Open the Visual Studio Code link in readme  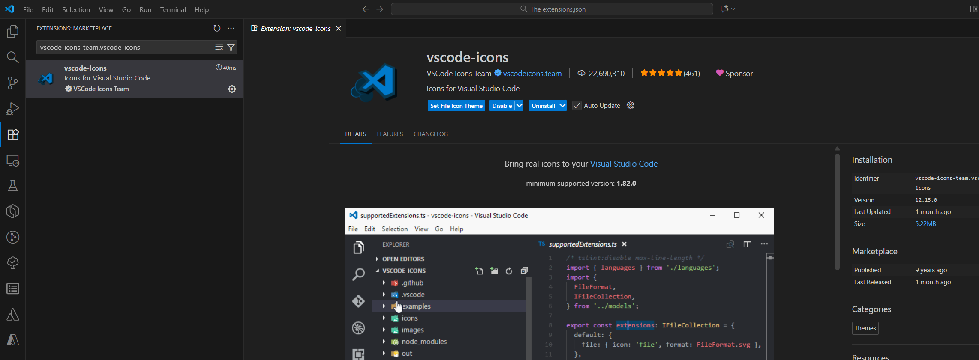tap(624, 164)
